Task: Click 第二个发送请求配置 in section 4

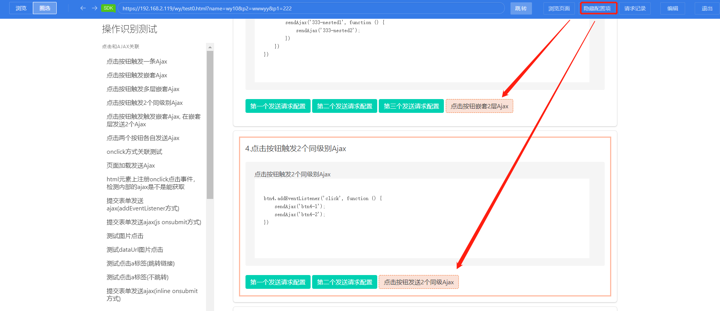Action: coord(345,282)
